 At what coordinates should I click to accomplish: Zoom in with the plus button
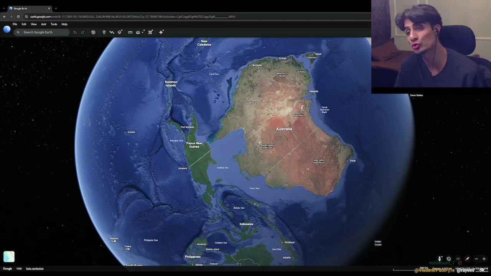[484, 259]
